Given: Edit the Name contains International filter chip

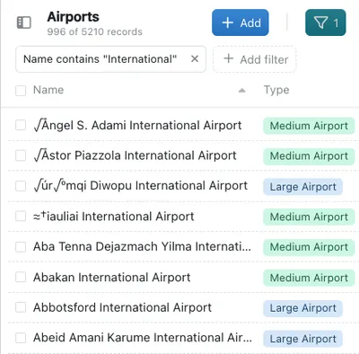Looking at the screenshot, I should 101,59.
